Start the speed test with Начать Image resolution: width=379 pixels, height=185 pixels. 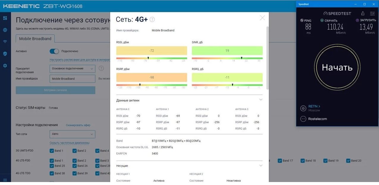pyautogui.click(x=337, y=68)
